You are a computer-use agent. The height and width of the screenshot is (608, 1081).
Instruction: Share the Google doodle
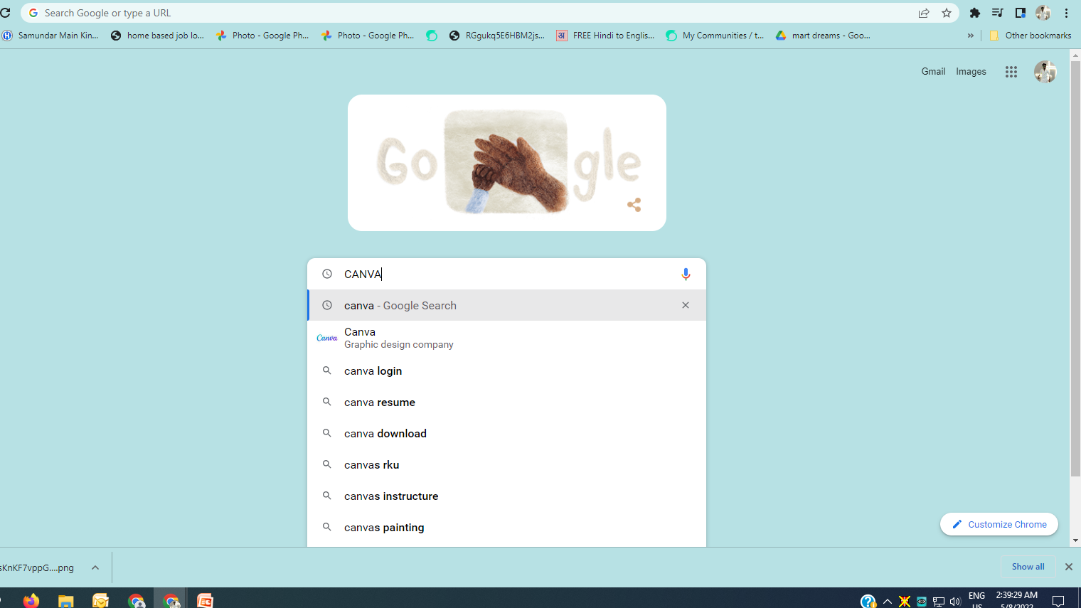click(x=634, y=205)
